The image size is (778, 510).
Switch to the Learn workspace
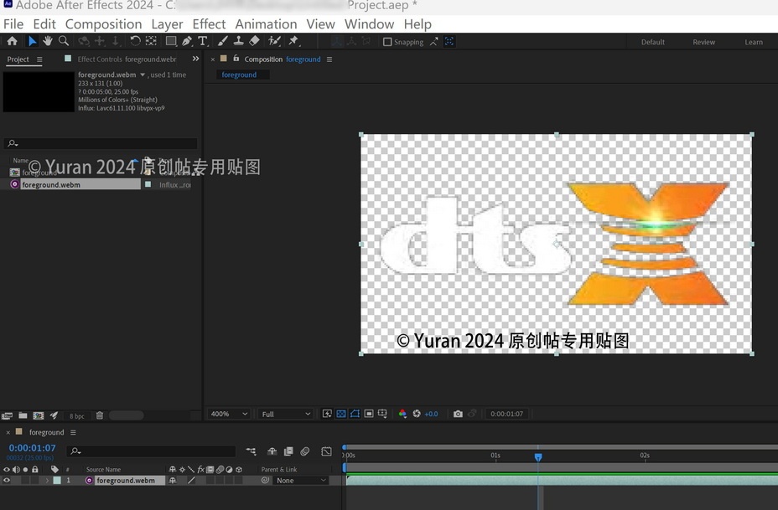(x=753, y=42)
